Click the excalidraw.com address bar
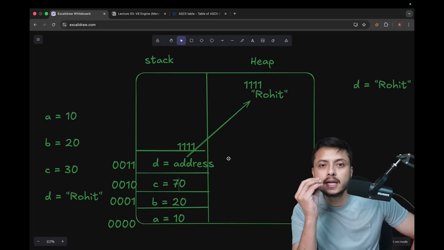The image size is (444, 250). point(215,25)
